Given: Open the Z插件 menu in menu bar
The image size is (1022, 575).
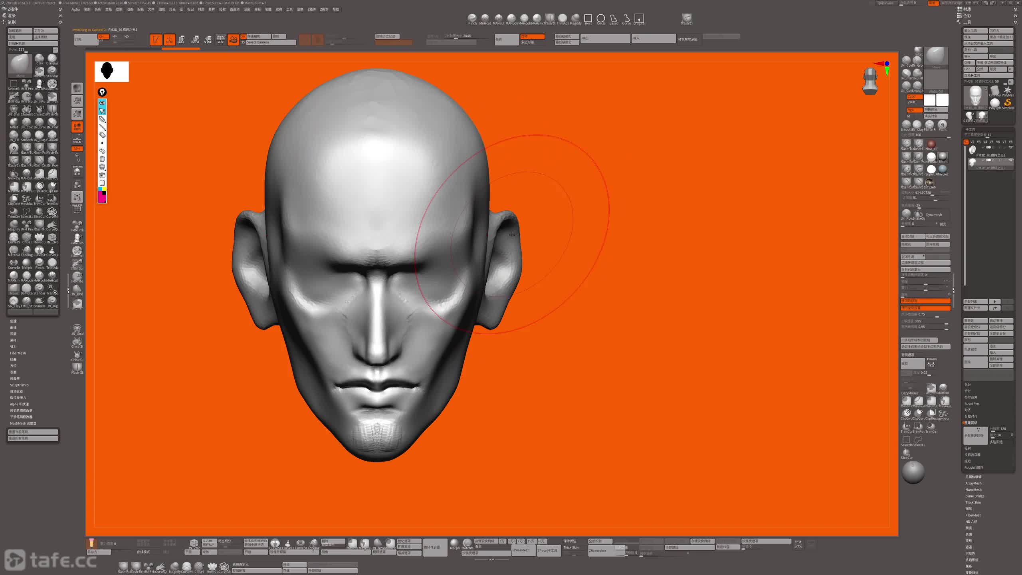Looking at the screenshot, I should [x=311, y=10].
